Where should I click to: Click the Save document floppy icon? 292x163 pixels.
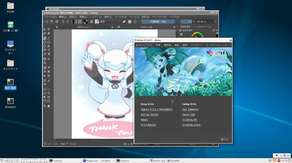click(x=57, y=22)
